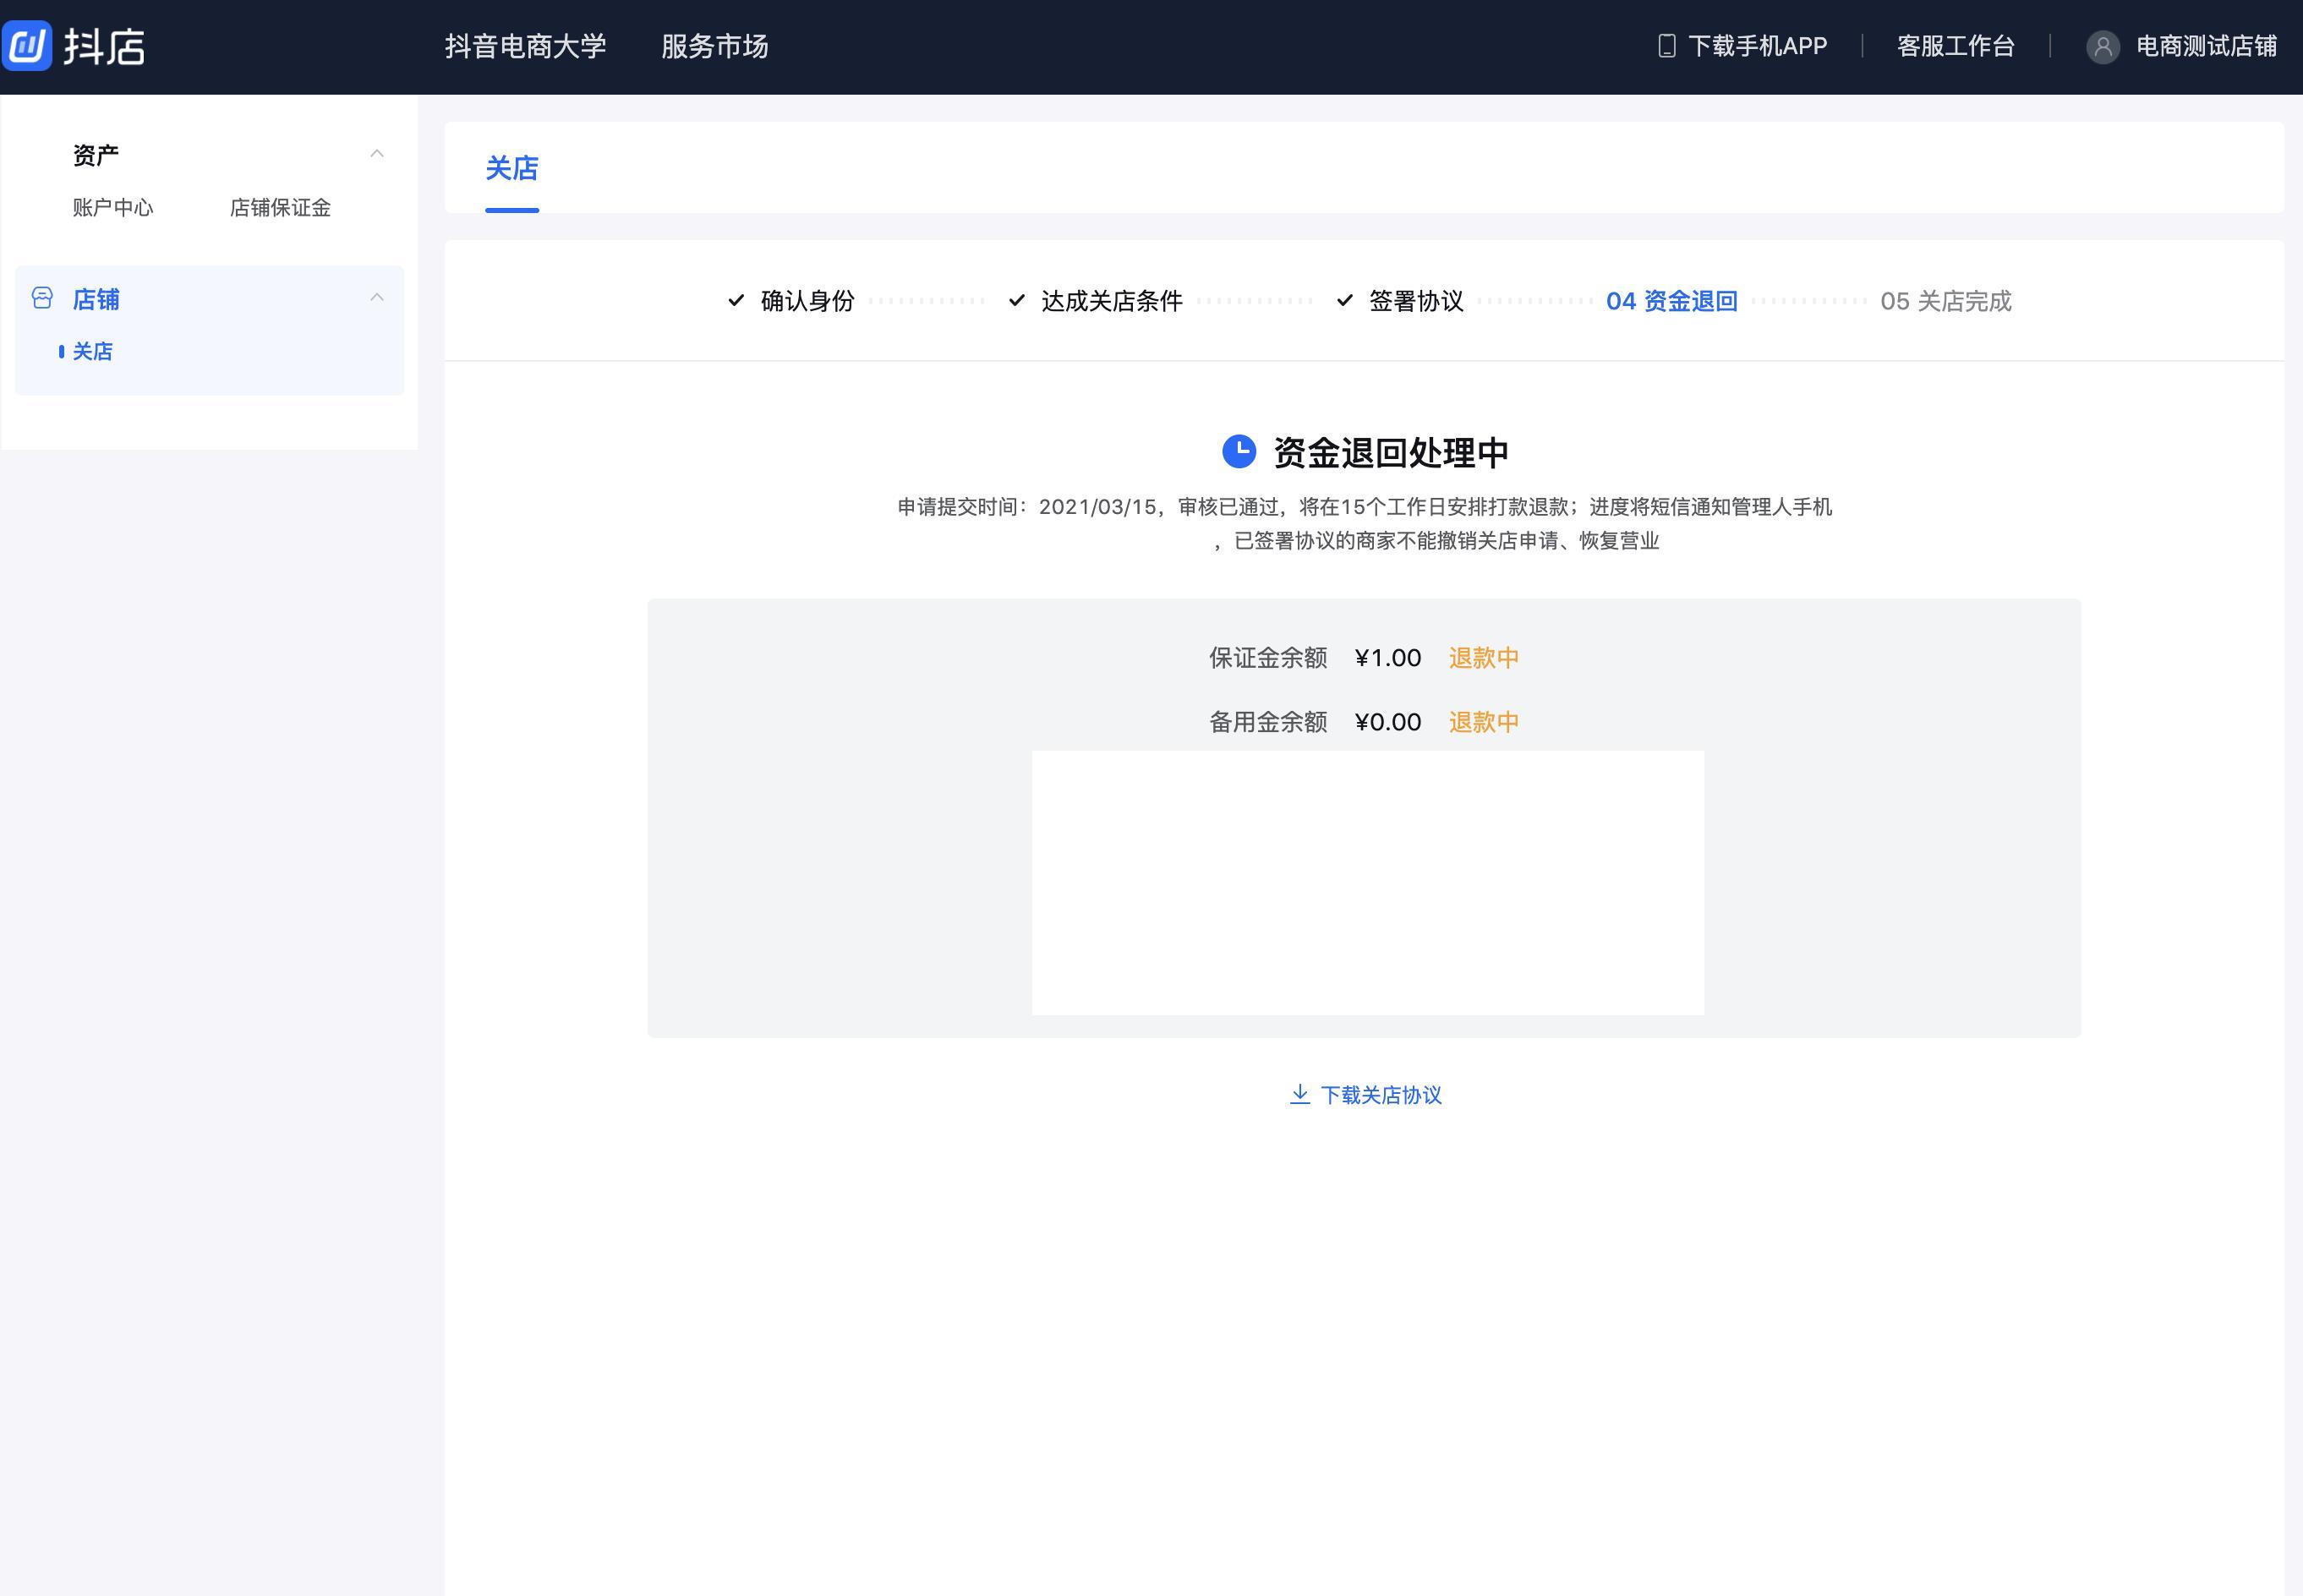Click the 抖店 logo icon
Viewport: 2303px width, 1596px height.
point(27,46)
